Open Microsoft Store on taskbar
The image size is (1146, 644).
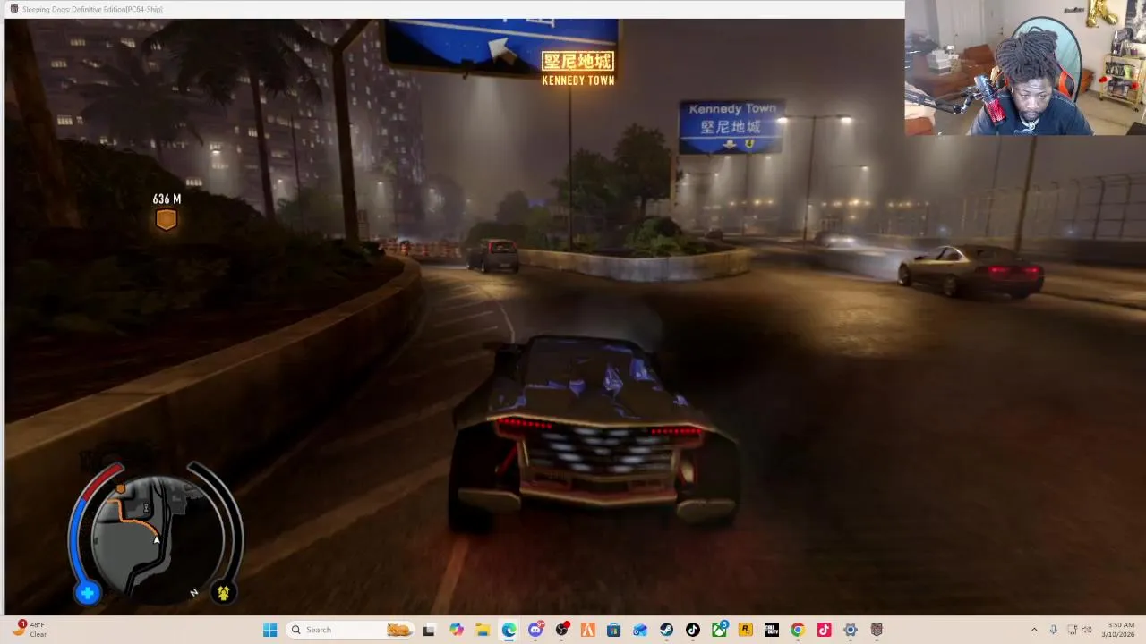pyautogui.click(x=613, y=630)
